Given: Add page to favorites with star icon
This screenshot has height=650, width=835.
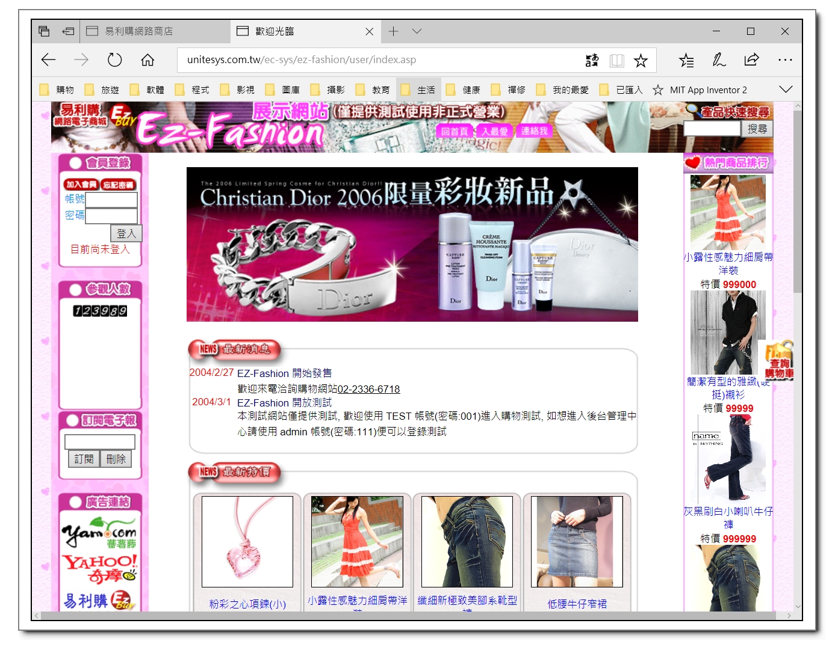Looking at the screenshot, I should (641, 60).
